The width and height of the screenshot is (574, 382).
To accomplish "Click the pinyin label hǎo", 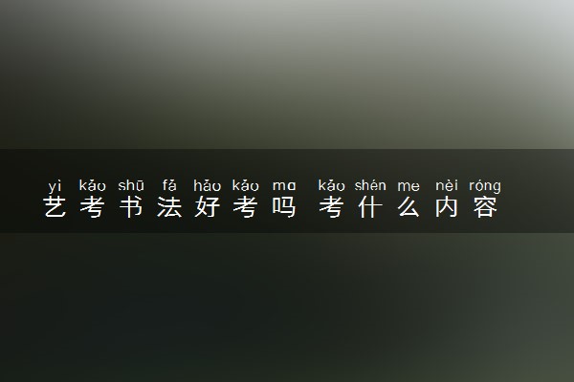I will pyautogui.click(x=208, y=185).
